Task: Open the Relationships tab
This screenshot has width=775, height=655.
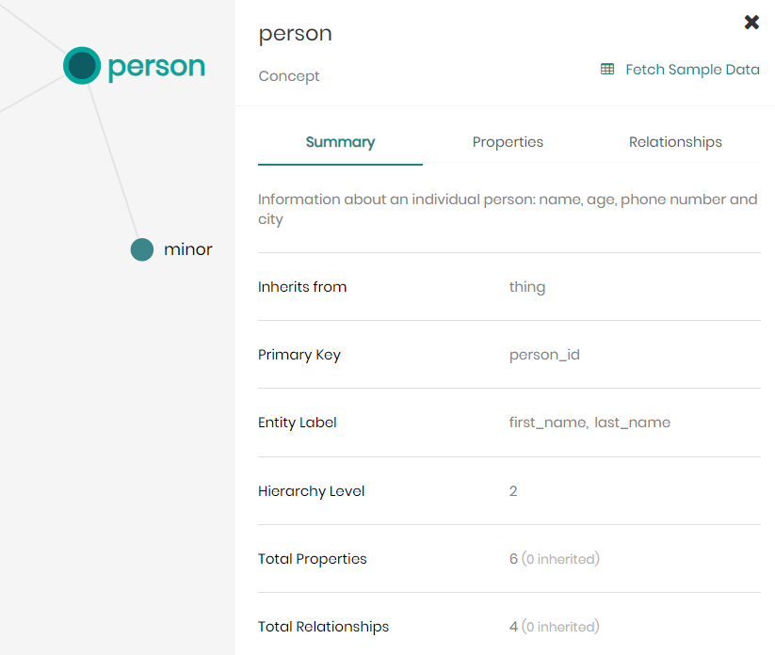Action: pos(675,142)
